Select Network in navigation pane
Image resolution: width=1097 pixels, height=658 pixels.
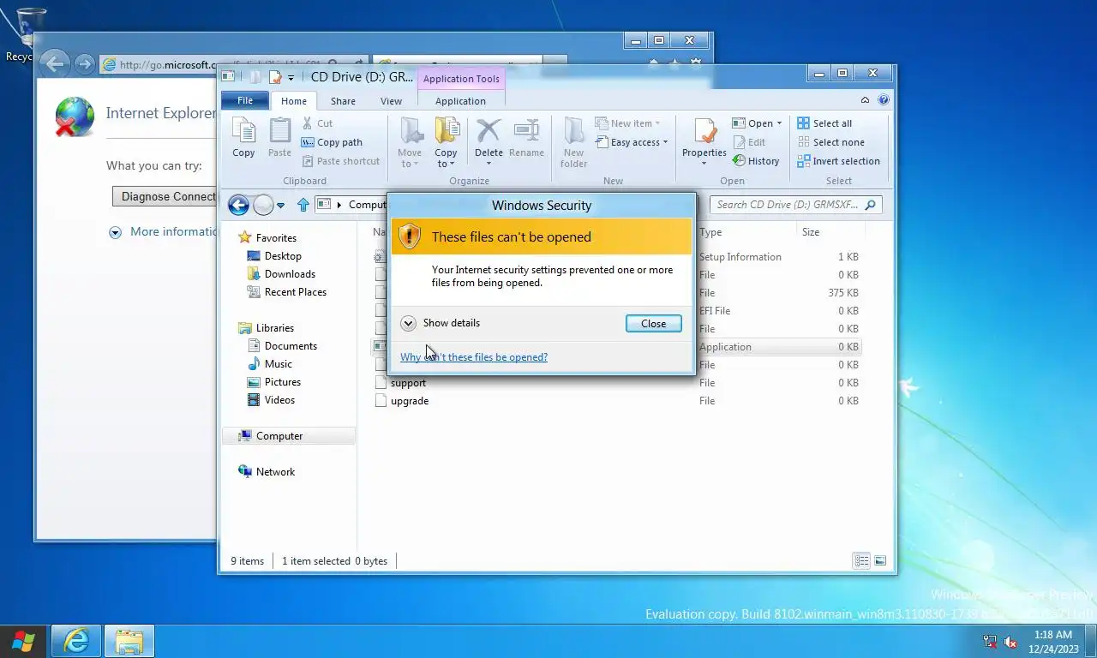click(267, 472)
